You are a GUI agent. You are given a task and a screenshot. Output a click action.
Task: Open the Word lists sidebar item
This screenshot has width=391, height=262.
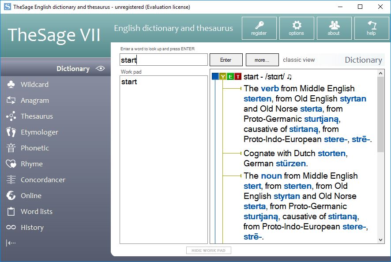[37, 211]
